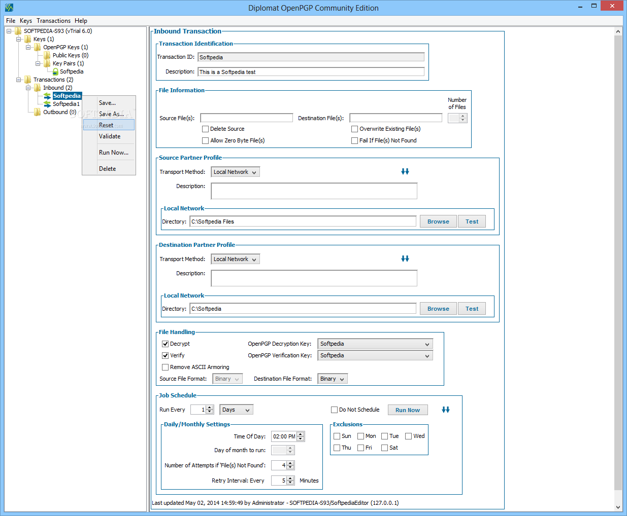The width and height of the screenshot is (627, 516).
Task: Choose Delete from context menu
Action: [x=109, y=169]
